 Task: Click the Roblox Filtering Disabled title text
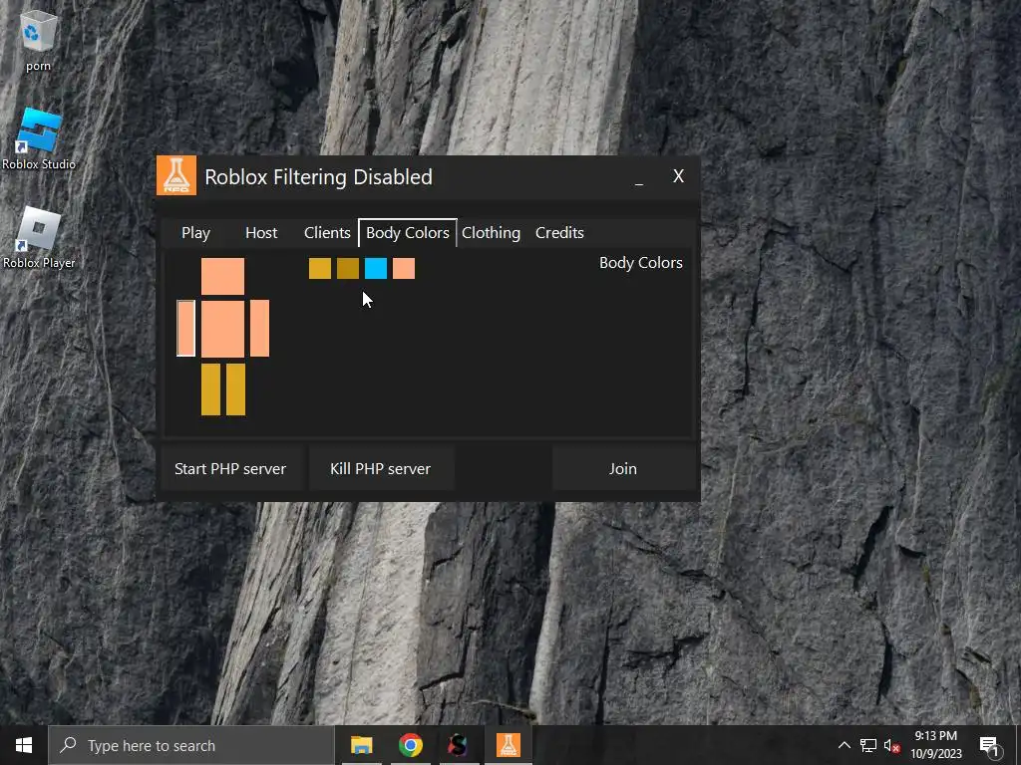pyautogui.click(x=318, y=177)
